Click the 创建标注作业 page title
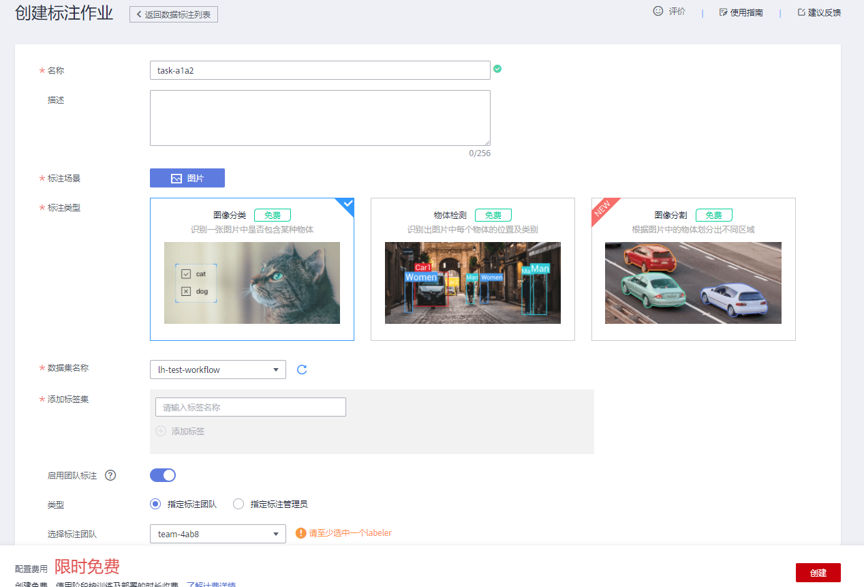 64,14
